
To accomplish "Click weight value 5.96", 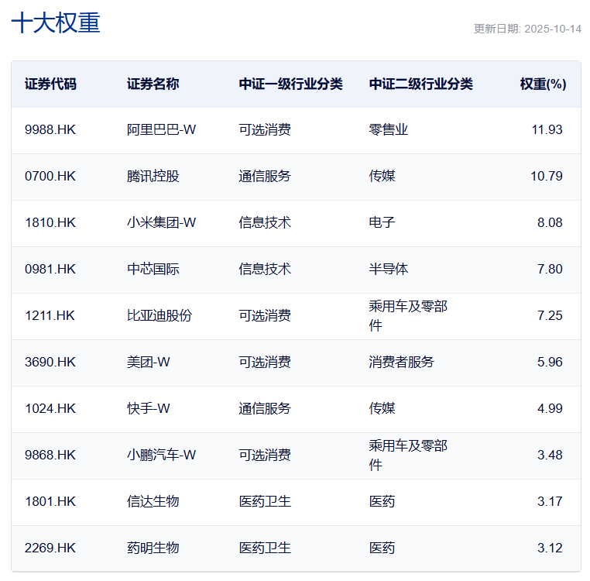I will tap(550, 363).
